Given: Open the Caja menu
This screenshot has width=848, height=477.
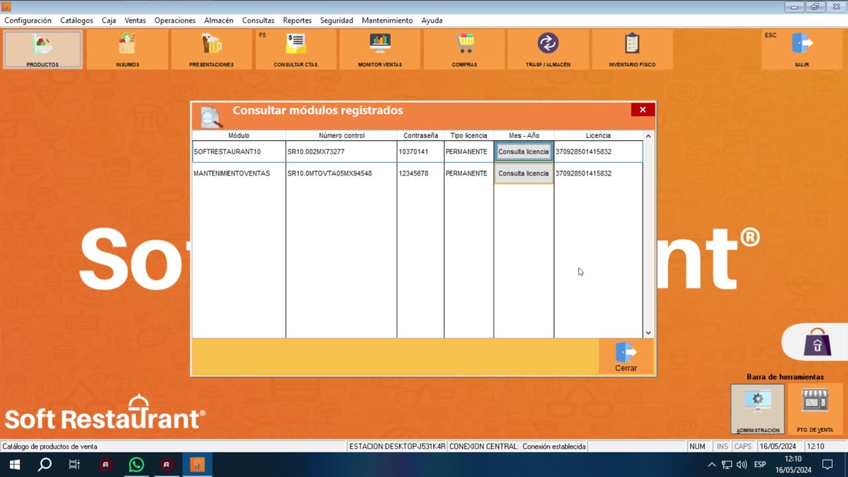Looking at the screenshot, I should coord(109,21).
